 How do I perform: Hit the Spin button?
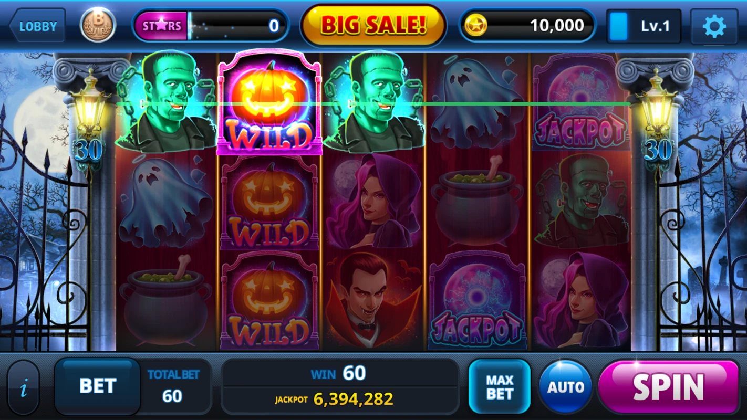[668, 387]
